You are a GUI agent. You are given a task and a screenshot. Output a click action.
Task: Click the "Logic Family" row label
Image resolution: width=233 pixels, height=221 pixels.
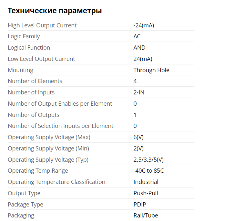pyautogui.click(x=24, y=36)
